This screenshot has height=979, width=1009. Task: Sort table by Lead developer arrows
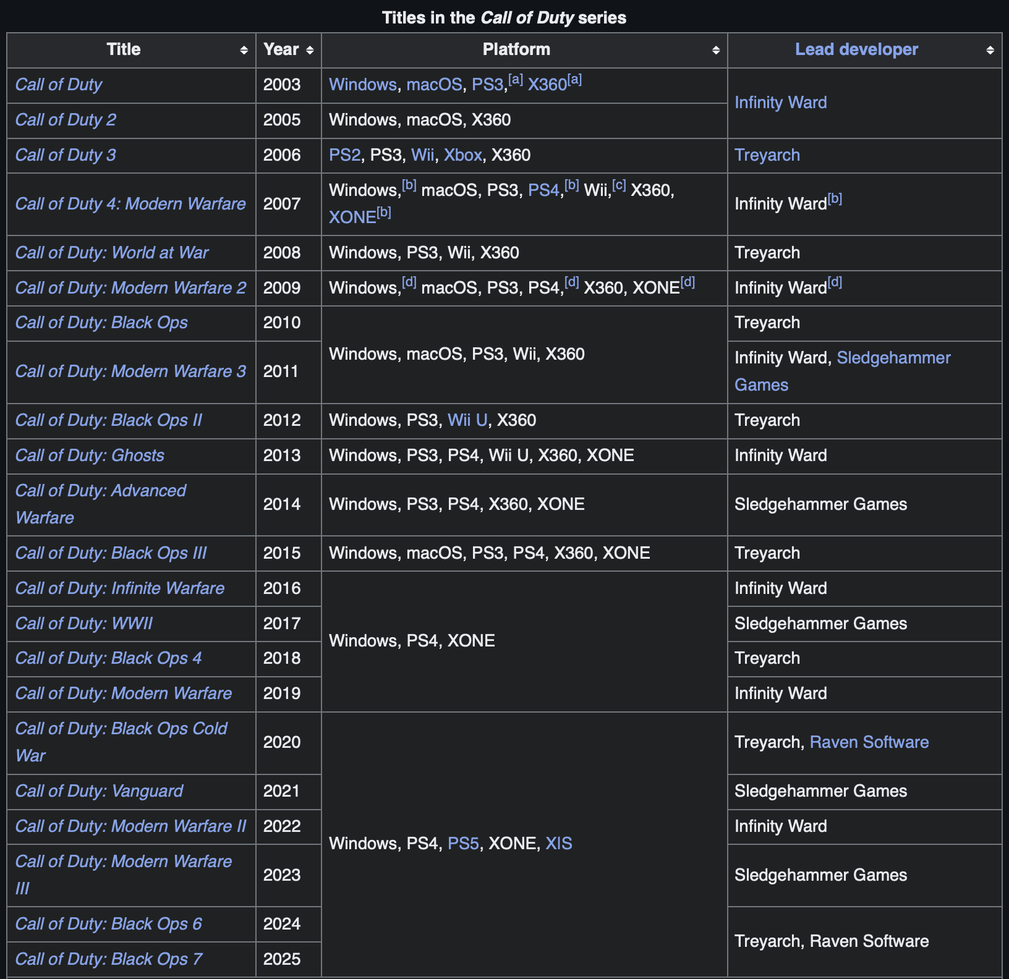click(990, 50)
